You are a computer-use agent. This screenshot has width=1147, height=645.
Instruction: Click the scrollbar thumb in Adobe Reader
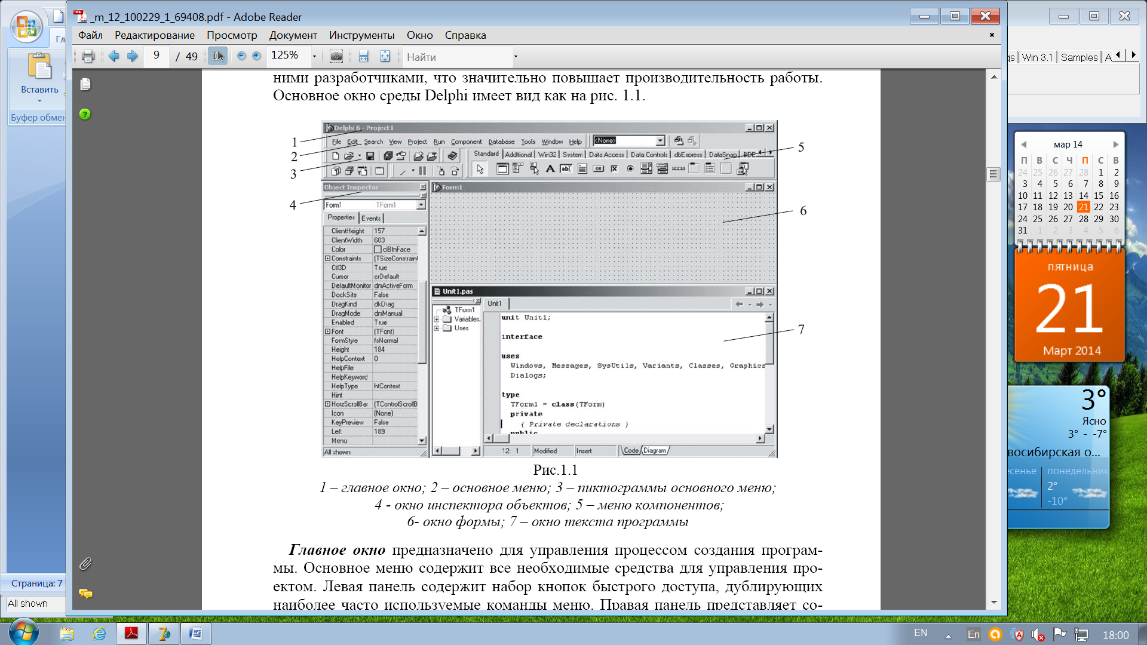point(993,174)
